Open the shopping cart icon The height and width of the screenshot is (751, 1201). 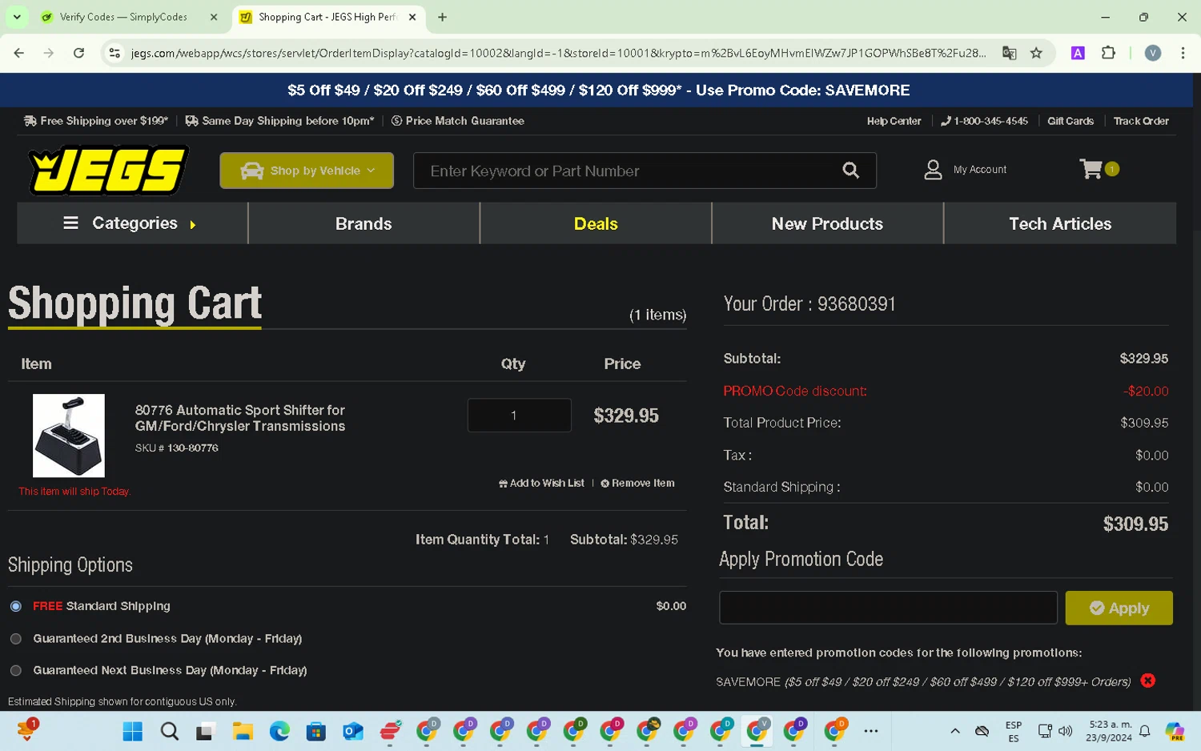pos(1091,169)
